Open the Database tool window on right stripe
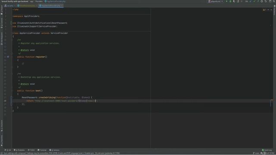 274,10
